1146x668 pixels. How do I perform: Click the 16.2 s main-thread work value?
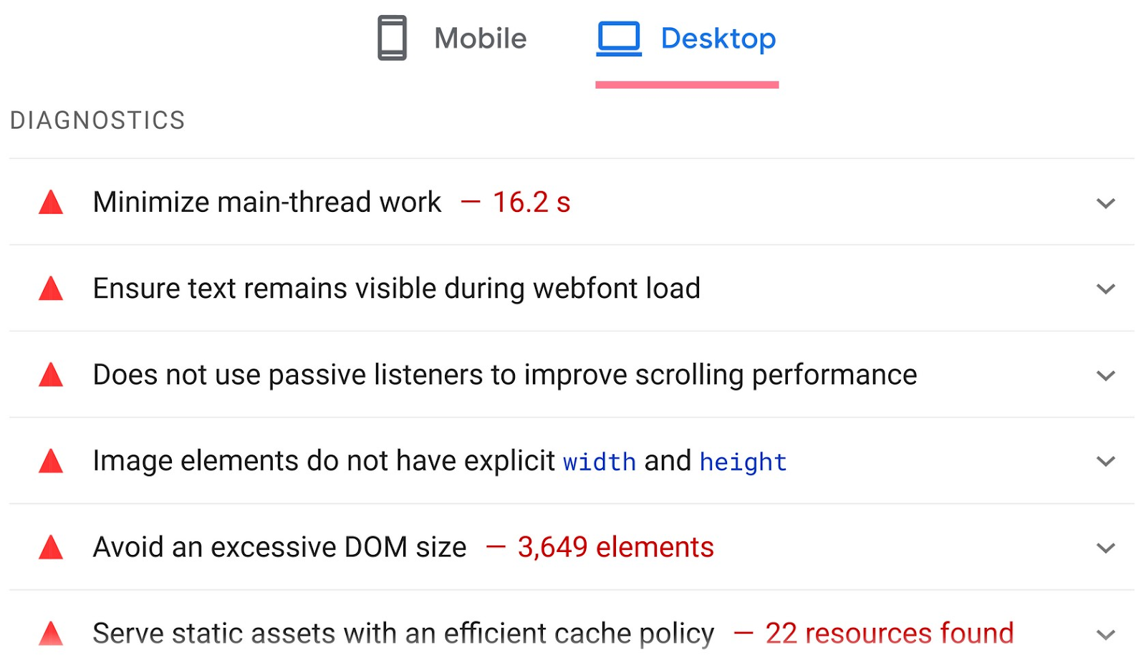point(531,203)
